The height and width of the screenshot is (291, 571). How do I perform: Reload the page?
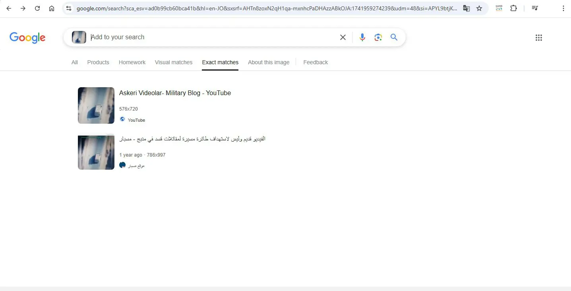(37, 8)
